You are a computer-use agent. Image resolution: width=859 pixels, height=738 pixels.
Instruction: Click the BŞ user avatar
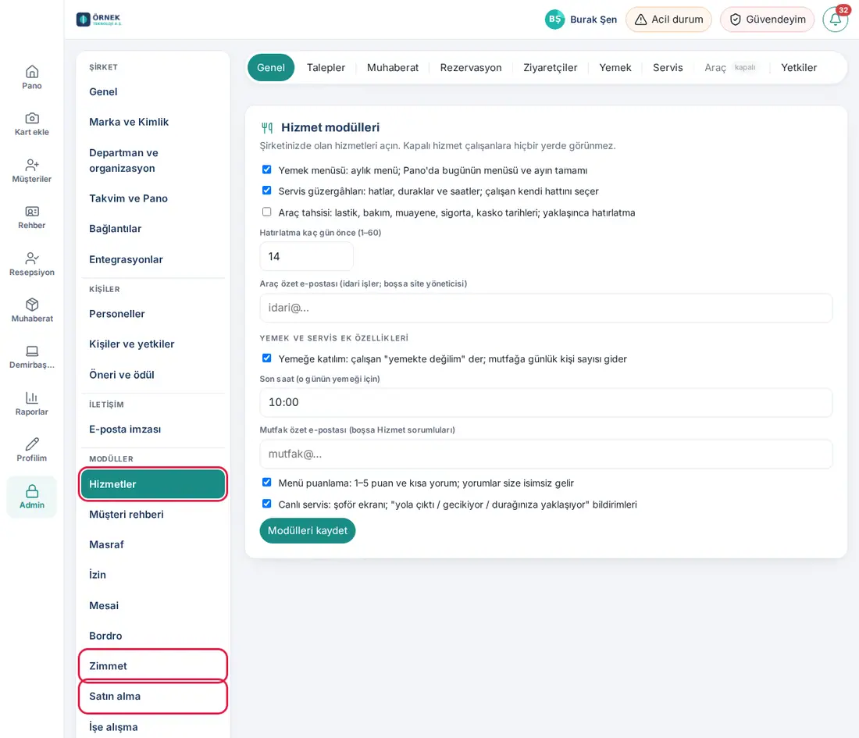pyautogui.click(x=555, y=20)
